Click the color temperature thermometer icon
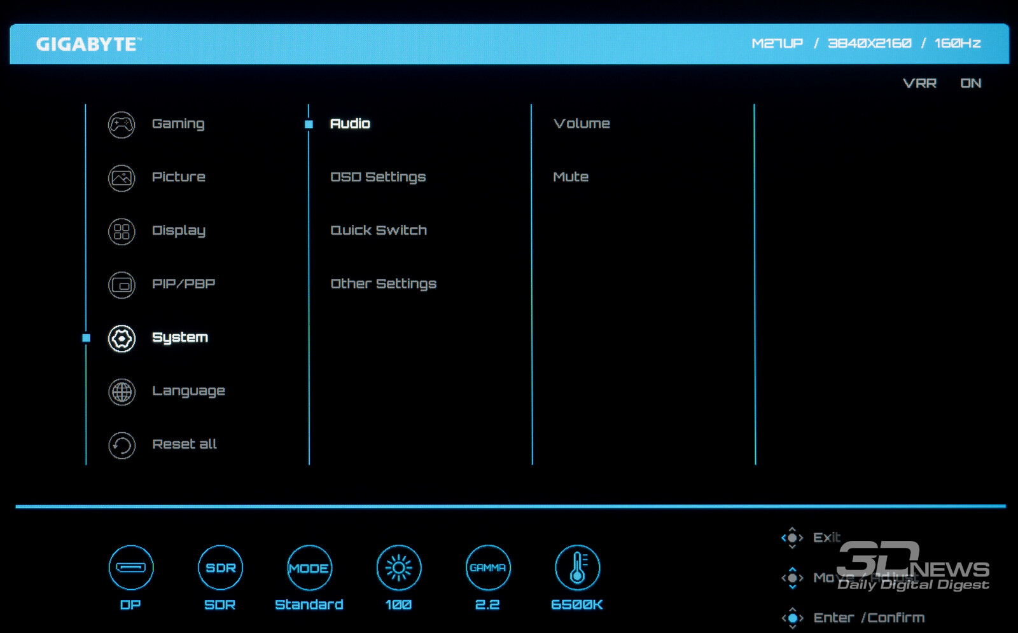Screen dimensions: 1018x633 pos(577,568)
